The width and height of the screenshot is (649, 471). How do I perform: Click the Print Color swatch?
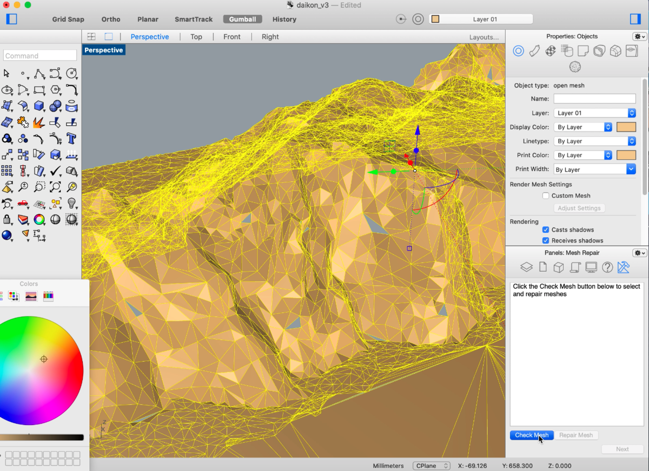(x=626, y=155)
